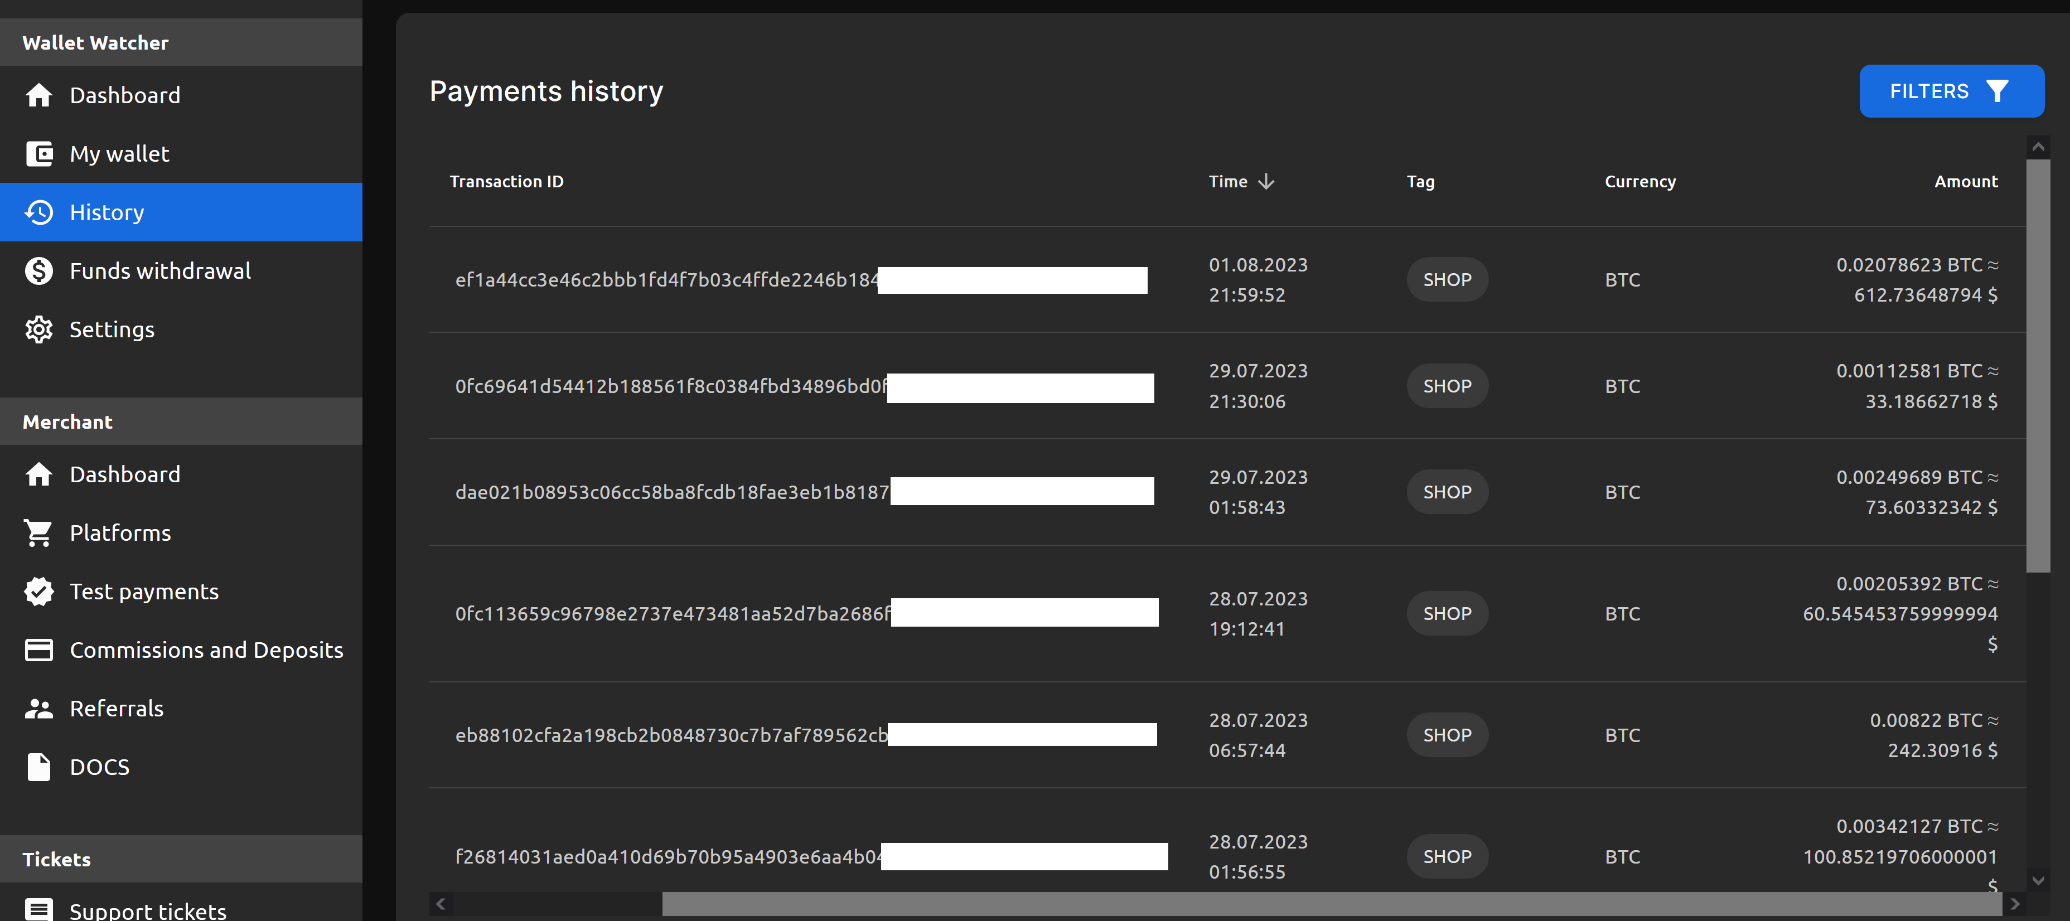Click the DOCS file icon
The image size is (2070, 921).
point(38,767)
